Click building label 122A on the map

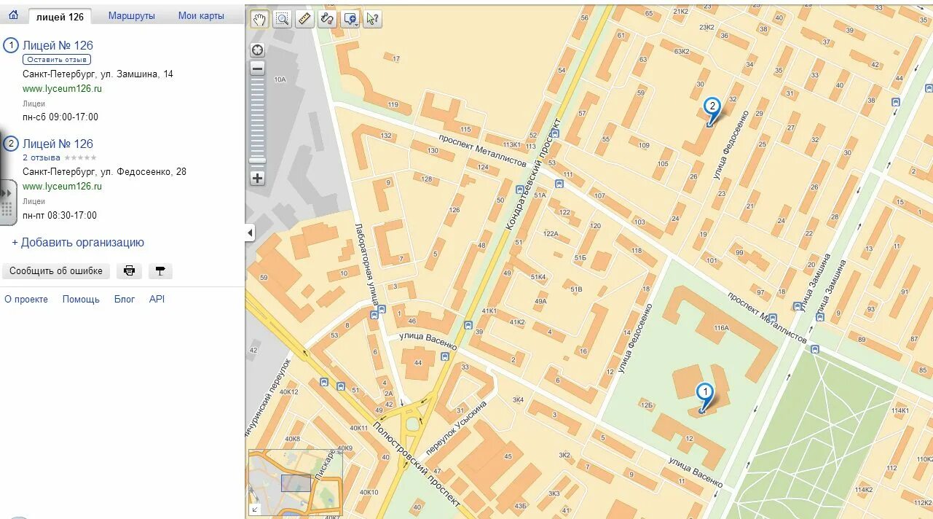click(x=551, y=234)
